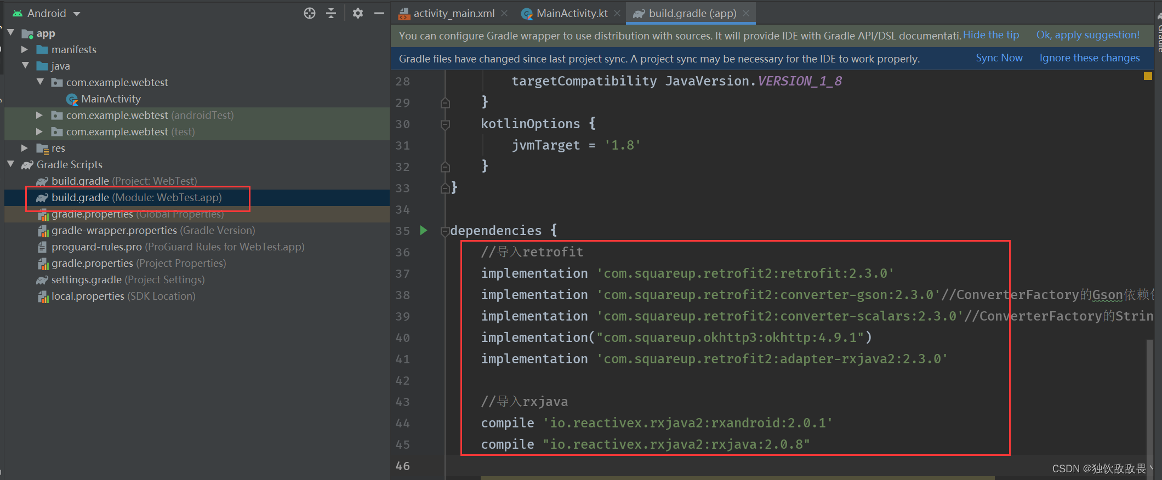This screenshot has height=480, width=1162.
Task: Click the locate/select opened file target icon
Action: coord(310,13)
